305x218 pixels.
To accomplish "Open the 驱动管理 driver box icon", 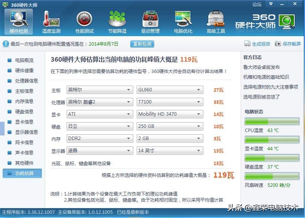I will [150, 19].
